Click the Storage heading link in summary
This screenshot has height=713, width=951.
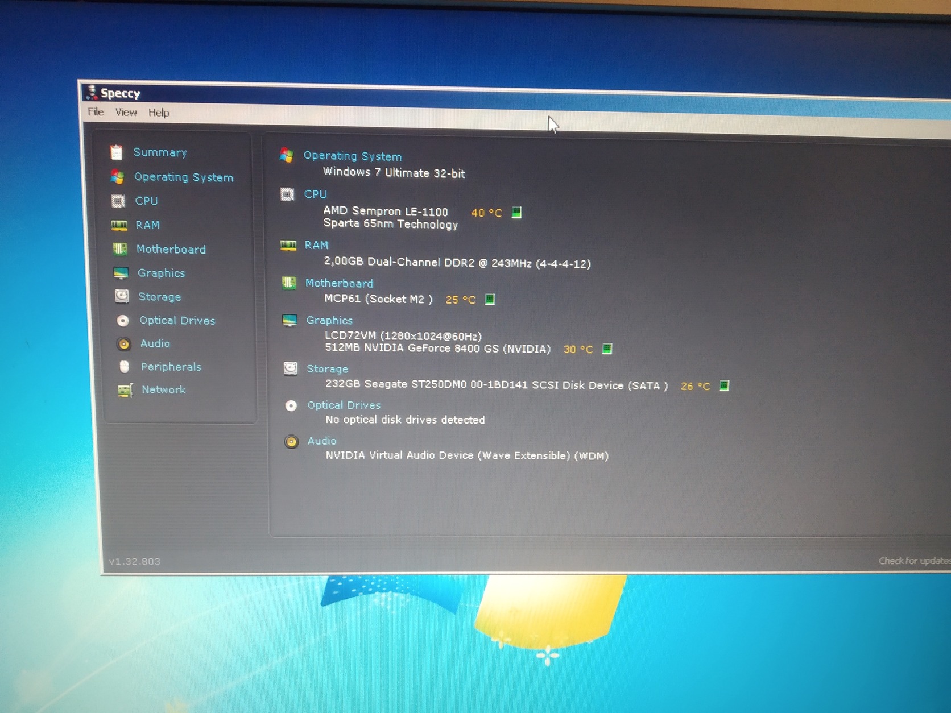pos(328,369)
